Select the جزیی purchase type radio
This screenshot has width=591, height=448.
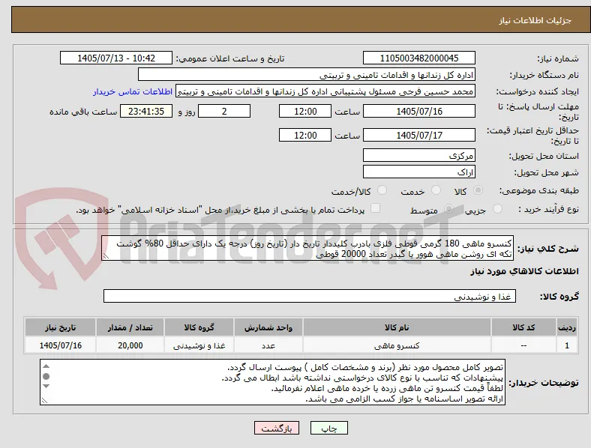[497, 208]
